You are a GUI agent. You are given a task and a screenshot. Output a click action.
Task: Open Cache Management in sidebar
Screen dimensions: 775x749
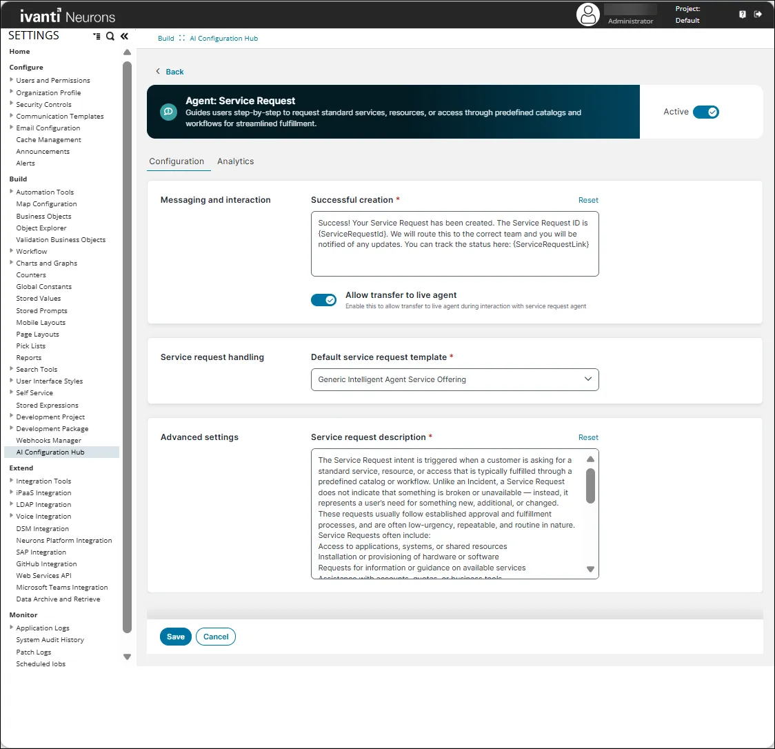pos(48,140)
